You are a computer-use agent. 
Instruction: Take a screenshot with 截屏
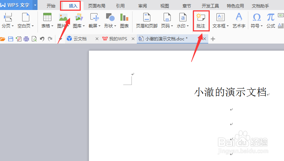[x=94, y=20]
